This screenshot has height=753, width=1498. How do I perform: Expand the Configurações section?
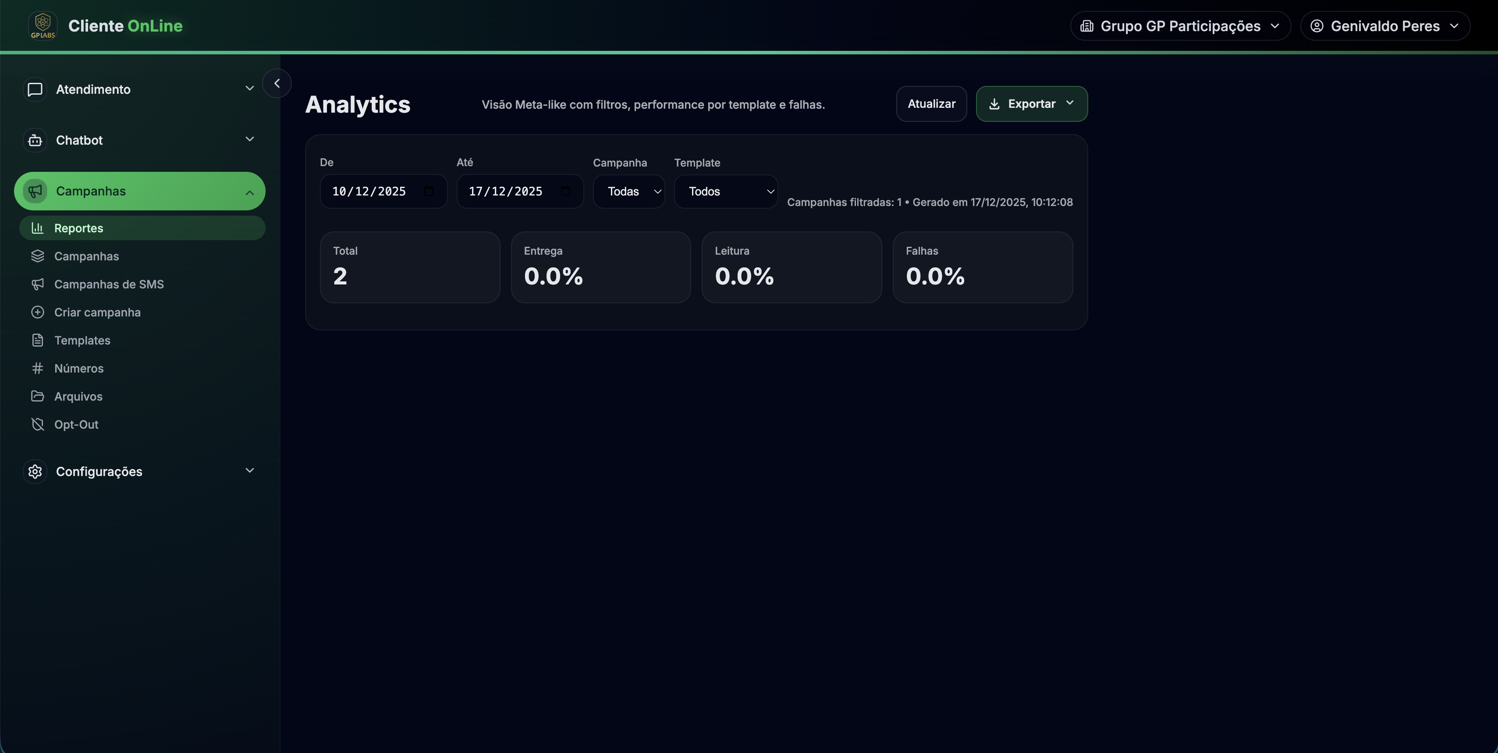(249, 471)
